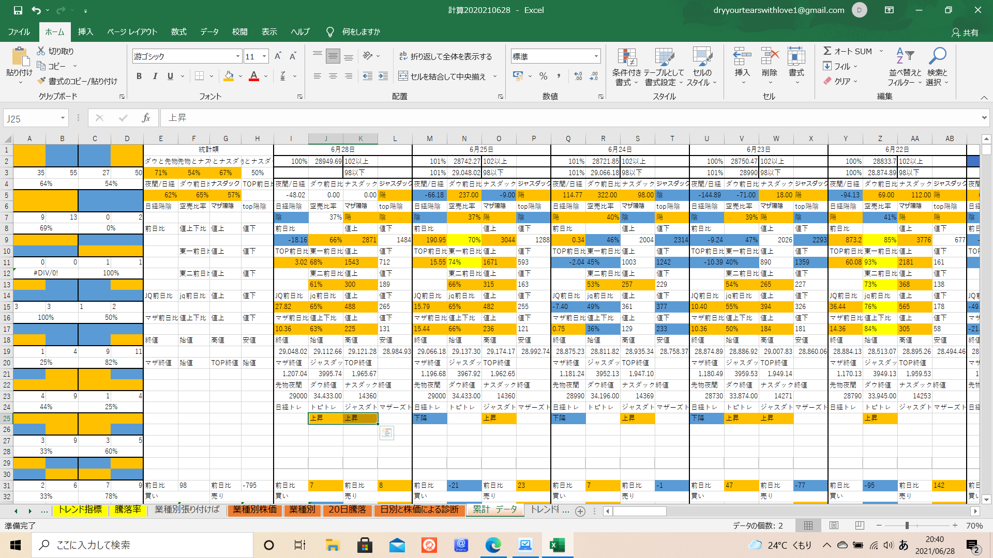993x558 pixels.
Task: Click the 共有 share button
Action: [965, 33]
